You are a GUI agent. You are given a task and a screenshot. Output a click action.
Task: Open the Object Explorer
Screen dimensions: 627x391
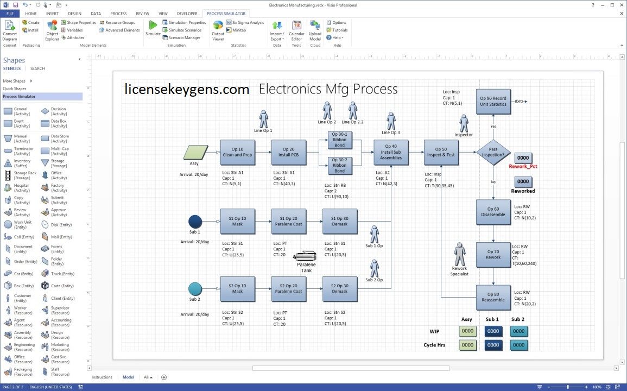click(x=52, y=30)
